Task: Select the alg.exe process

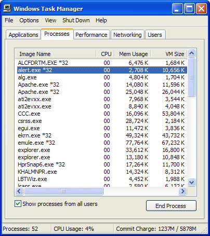Action: coord(102,77)
